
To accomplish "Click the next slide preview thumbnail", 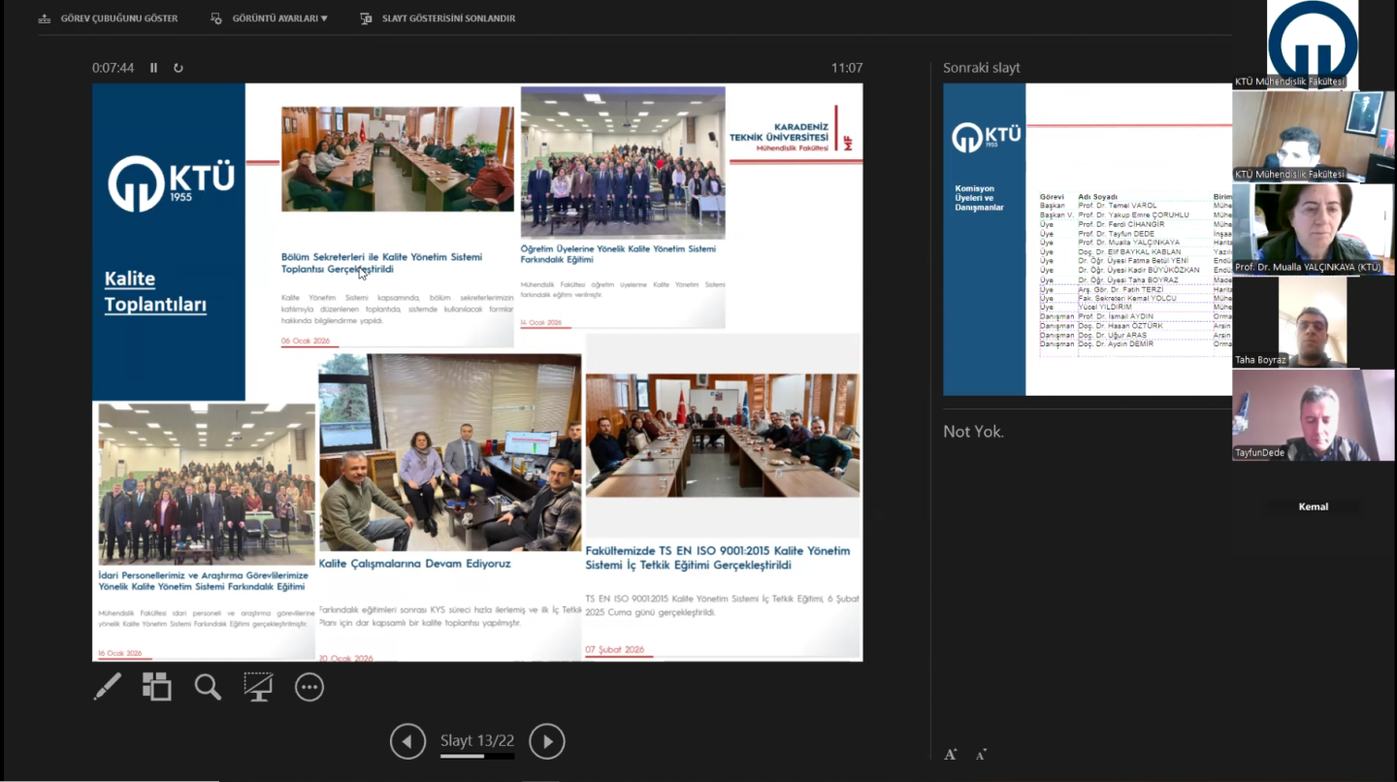I will click(1087, 239).
